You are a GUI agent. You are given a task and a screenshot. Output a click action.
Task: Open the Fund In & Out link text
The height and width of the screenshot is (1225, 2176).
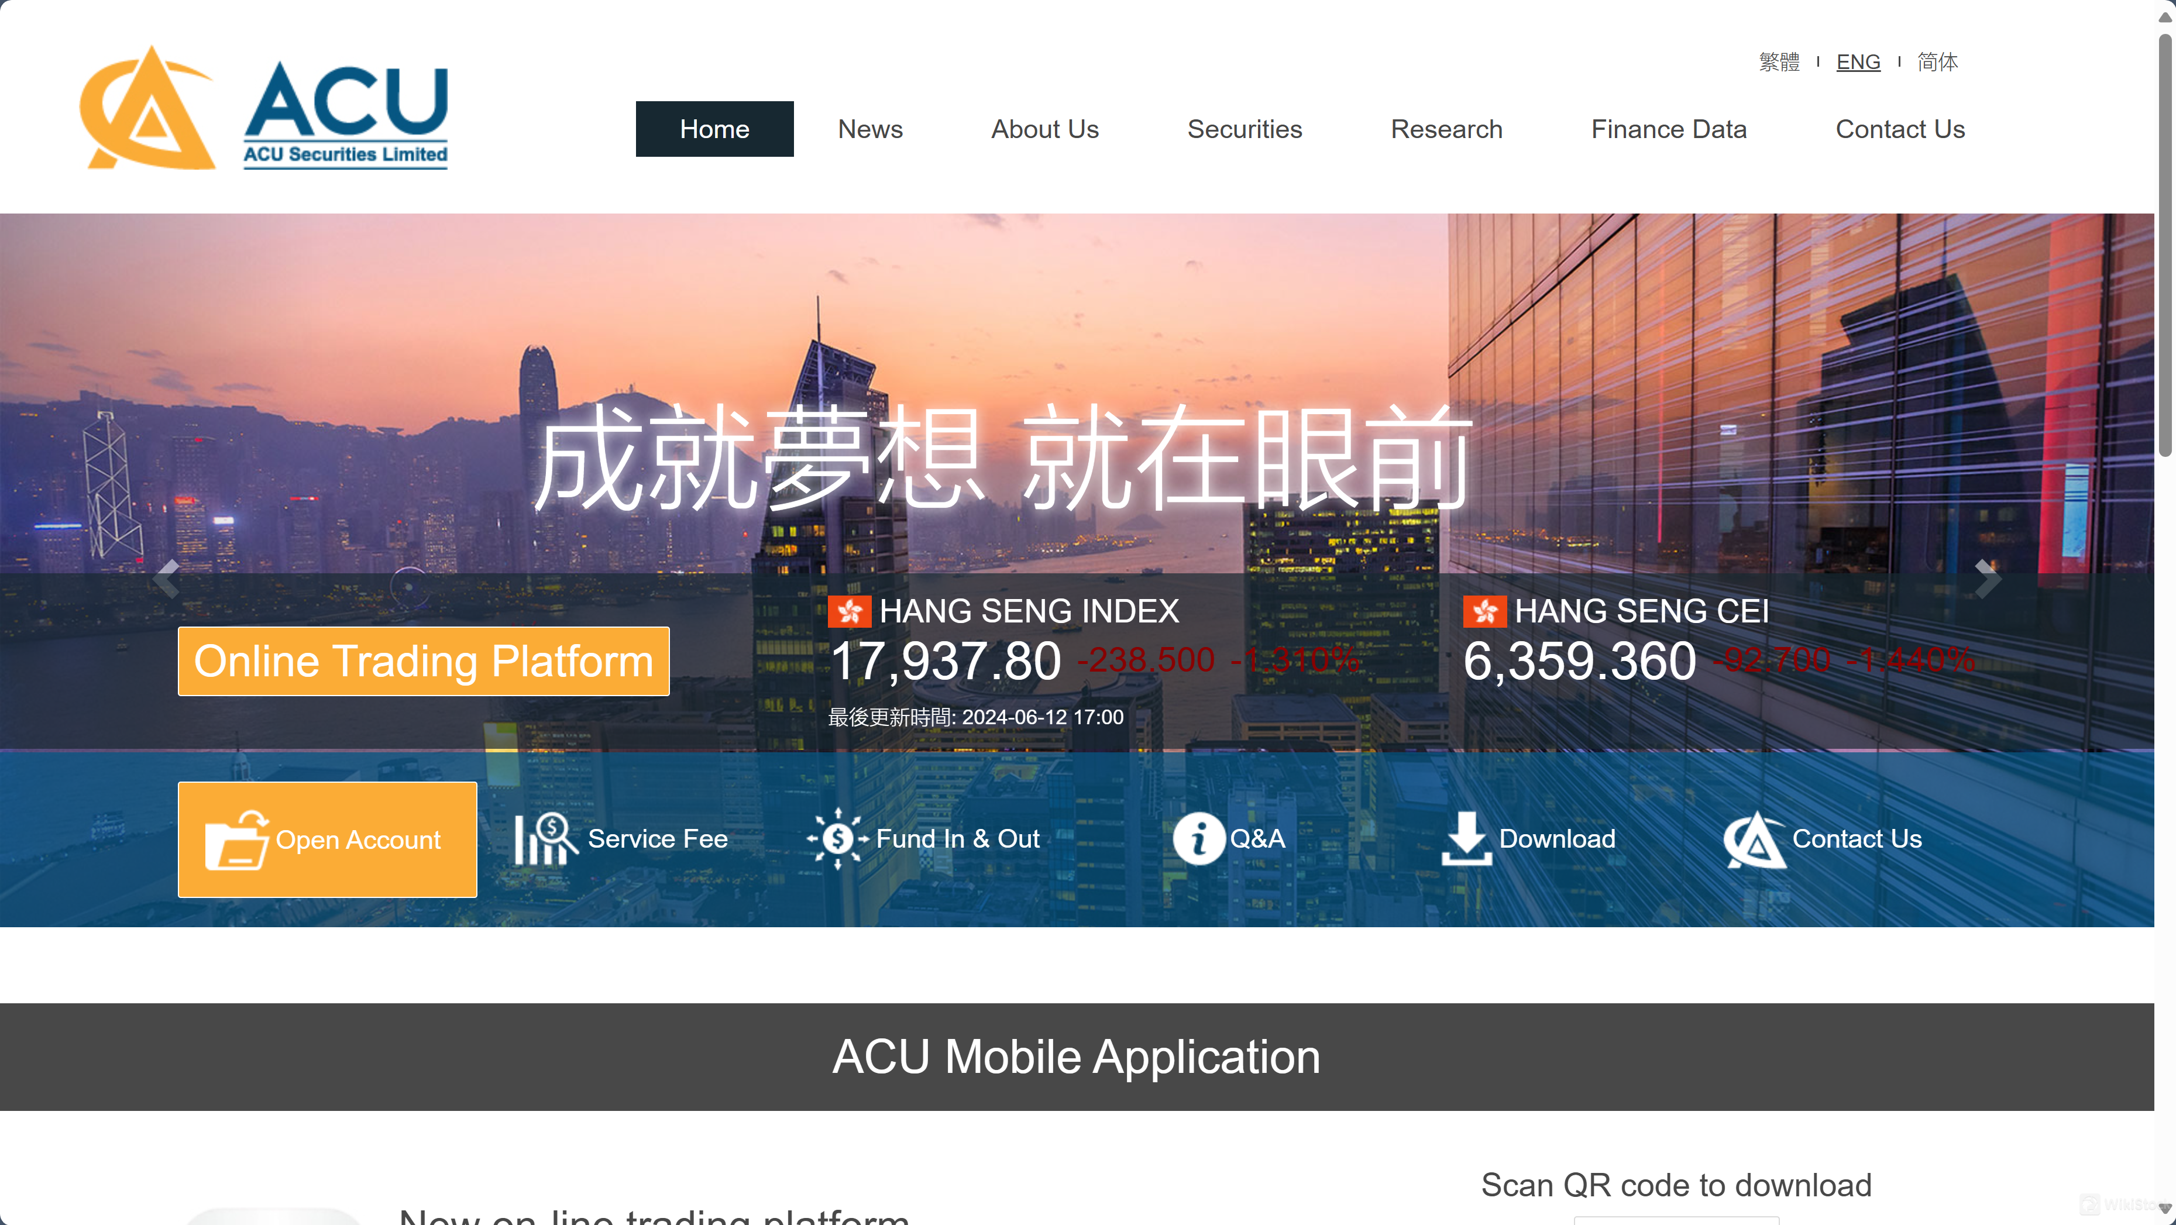coord(958,839)
